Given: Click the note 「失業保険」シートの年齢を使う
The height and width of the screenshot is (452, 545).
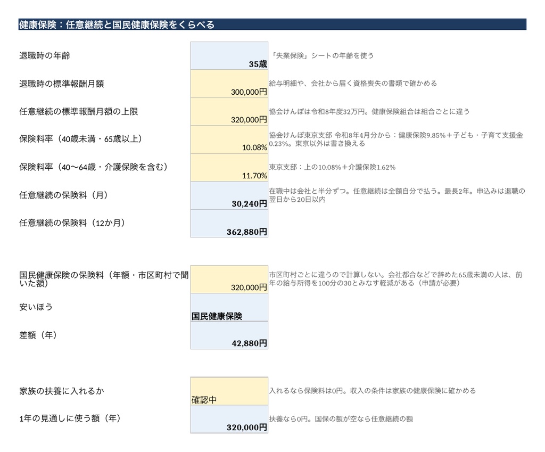Looking at the screenshot, I should [x=322, y=55].
